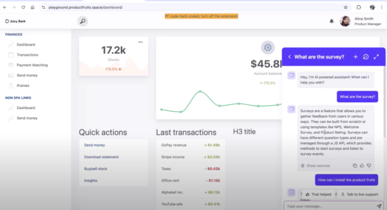Click the Alina Smith name label
Screen dimensions: 387x210
point(364,19)
